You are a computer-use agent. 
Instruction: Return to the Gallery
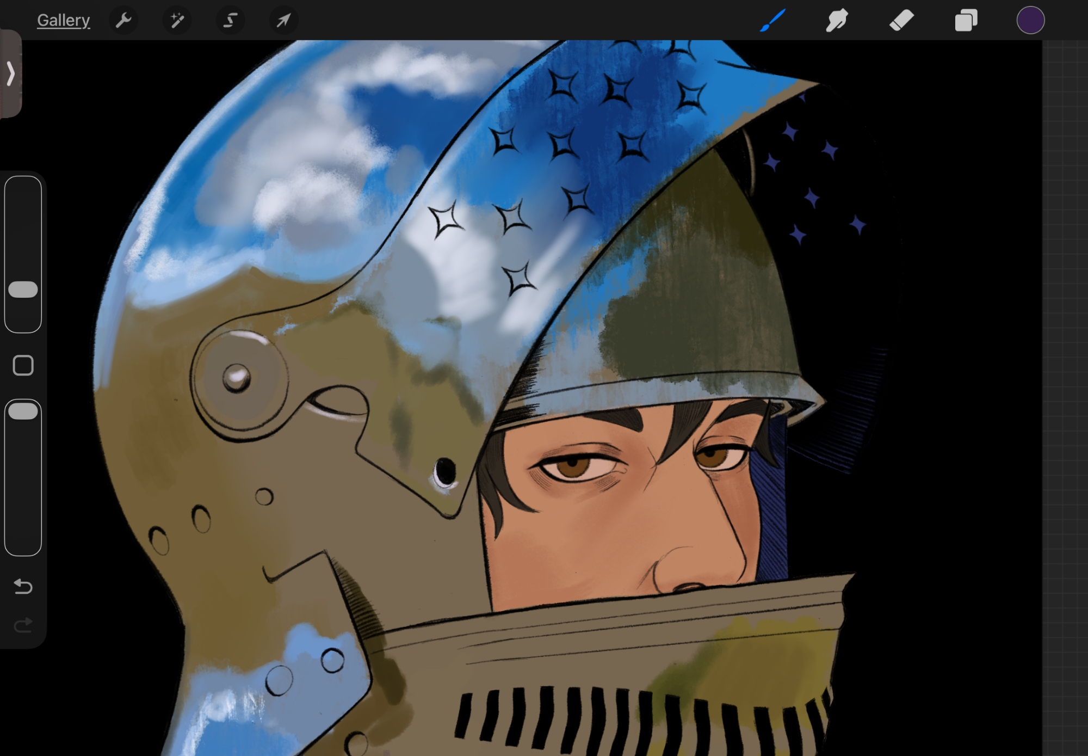click(x=63, y=21)
